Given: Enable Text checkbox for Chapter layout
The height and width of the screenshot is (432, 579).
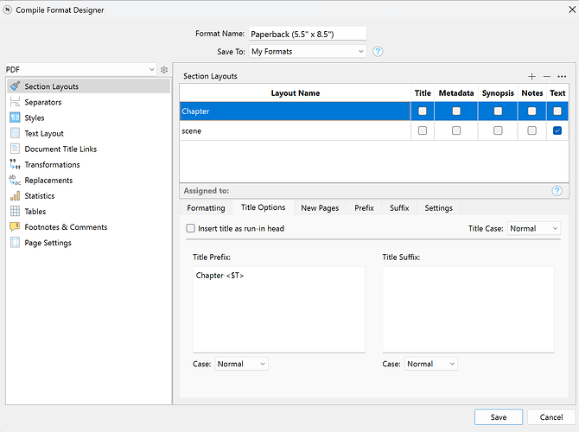Looking at the screenshot, I should coord(557,111).
